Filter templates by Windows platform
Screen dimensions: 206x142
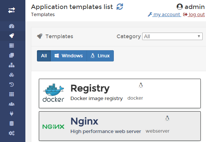(x=69, y=56)
